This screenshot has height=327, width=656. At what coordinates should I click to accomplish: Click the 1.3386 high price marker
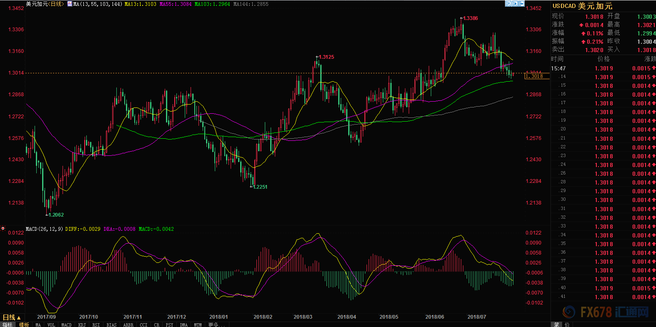pos(471,18)
